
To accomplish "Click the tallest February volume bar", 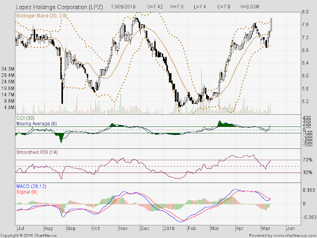I will [201, 91].
